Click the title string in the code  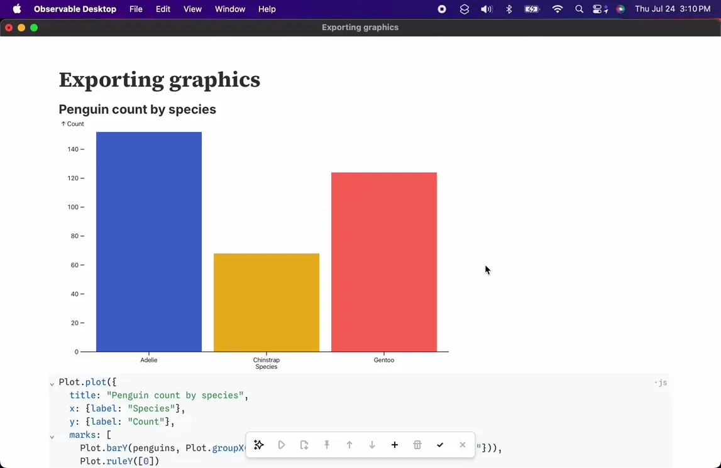tap(175, 395)
